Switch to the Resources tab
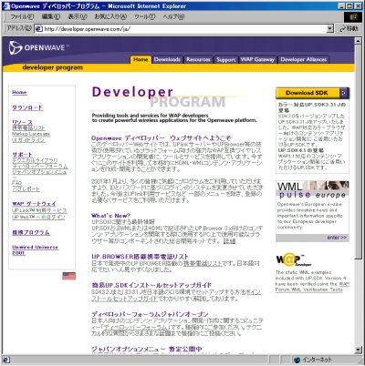Viewport: 365px width, 366px height. (198, 59)
